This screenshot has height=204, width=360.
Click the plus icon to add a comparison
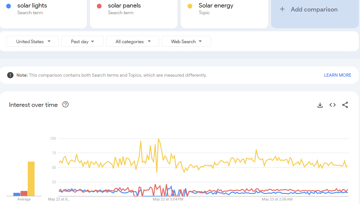282,9
